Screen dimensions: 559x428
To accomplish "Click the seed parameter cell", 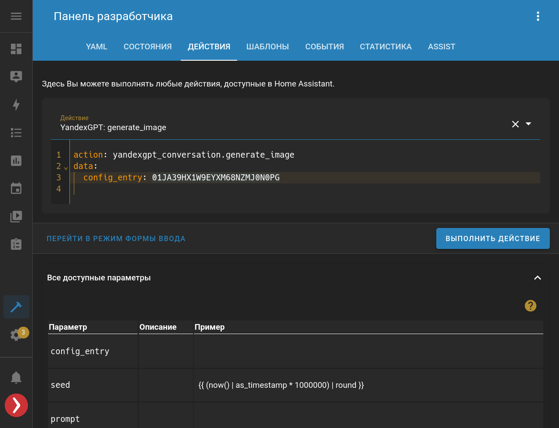I will click(93, 385).
